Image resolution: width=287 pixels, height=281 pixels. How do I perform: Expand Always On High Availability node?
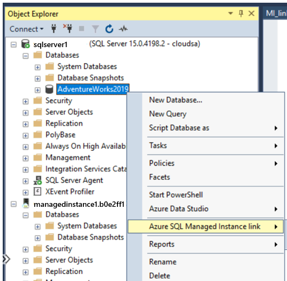[x=25, y=147]
